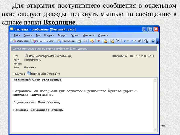Click recipient address spir@bmstu.ru
Image resolution: width=180 pixels, height=135 pixels.
(x=33, y=60)
